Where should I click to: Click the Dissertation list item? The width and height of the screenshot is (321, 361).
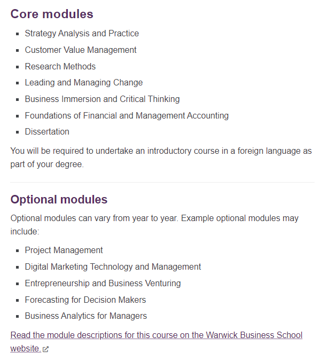pos(47,132)
